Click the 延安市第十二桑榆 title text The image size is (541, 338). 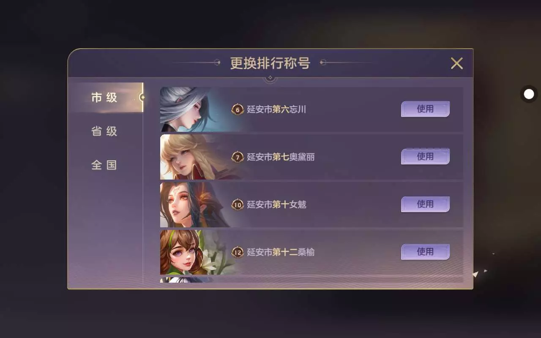pyautogui.click(x=281, y=252)
